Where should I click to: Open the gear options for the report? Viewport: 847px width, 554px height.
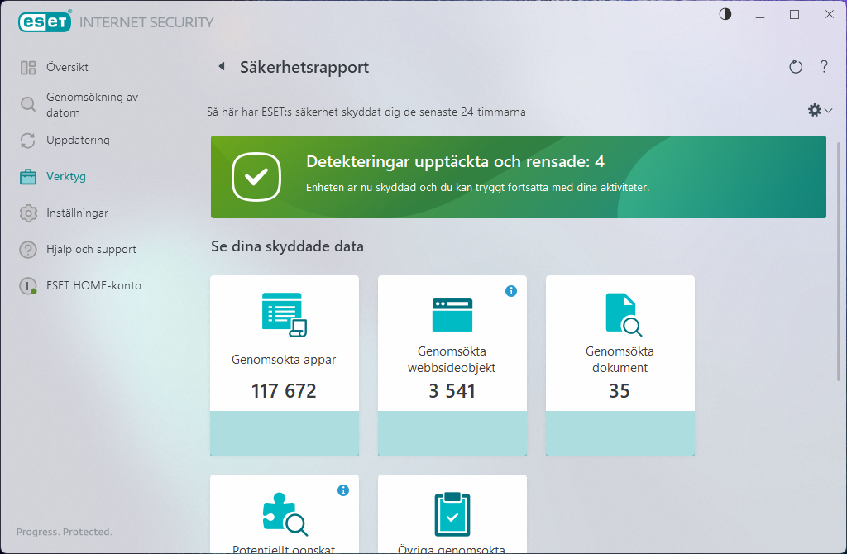tap(814, 109)
